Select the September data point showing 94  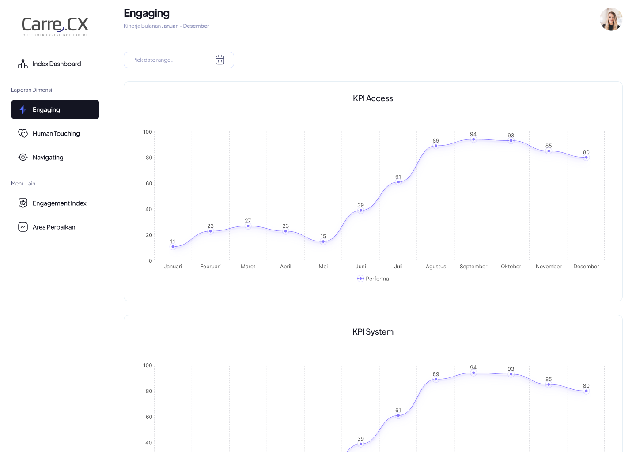[473, 139]
